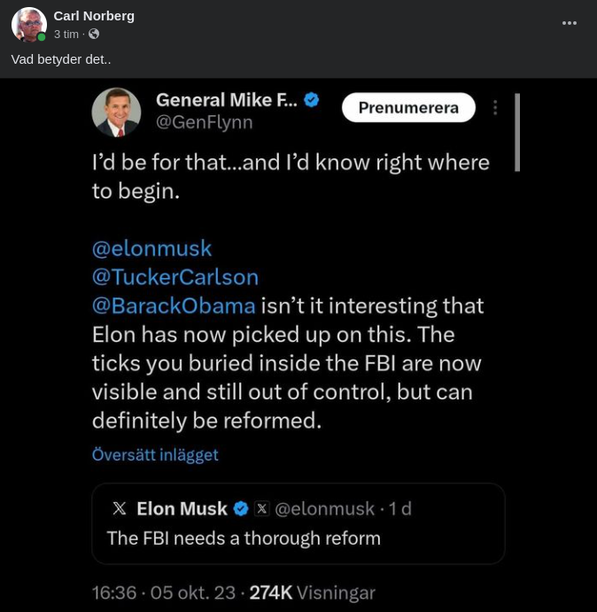
Task: Click the square X affiliation badge
Action: (261, 508)
